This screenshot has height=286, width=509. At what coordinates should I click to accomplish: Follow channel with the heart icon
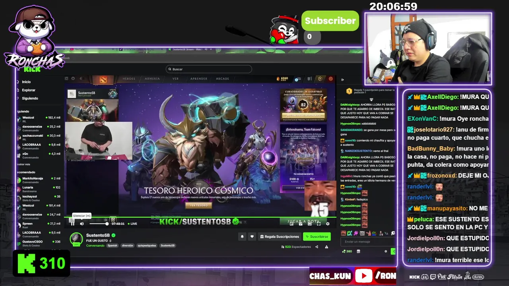[252, 236]
